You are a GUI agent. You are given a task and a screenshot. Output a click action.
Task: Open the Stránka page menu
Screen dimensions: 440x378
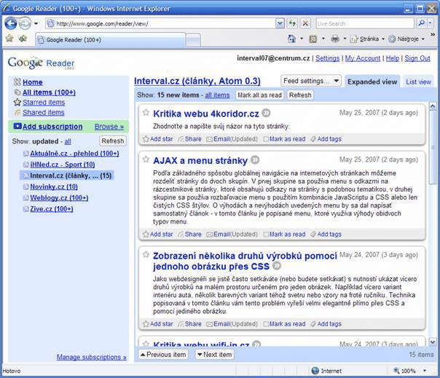pyautogui.click(x=367, y=39)
